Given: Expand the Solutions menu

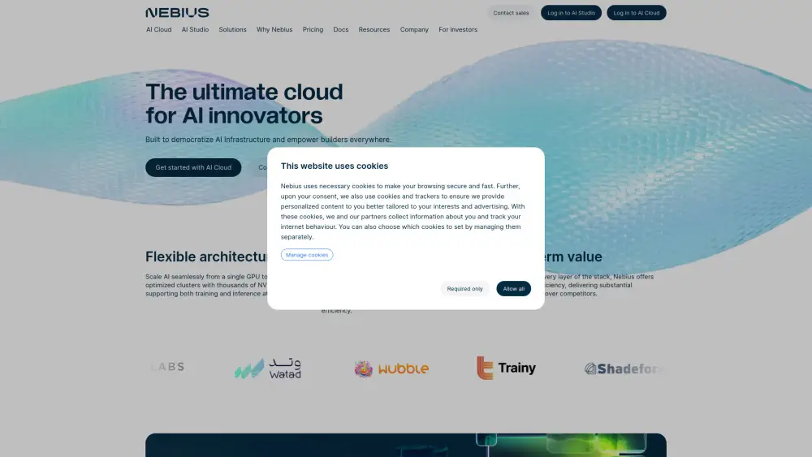Looking at the screenshot, I should click(232, 29).
